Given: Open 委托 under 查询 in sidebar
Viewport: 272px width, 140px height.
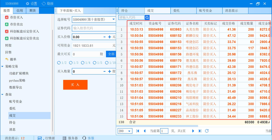Looking at the screenshot, I should [12, 108].
